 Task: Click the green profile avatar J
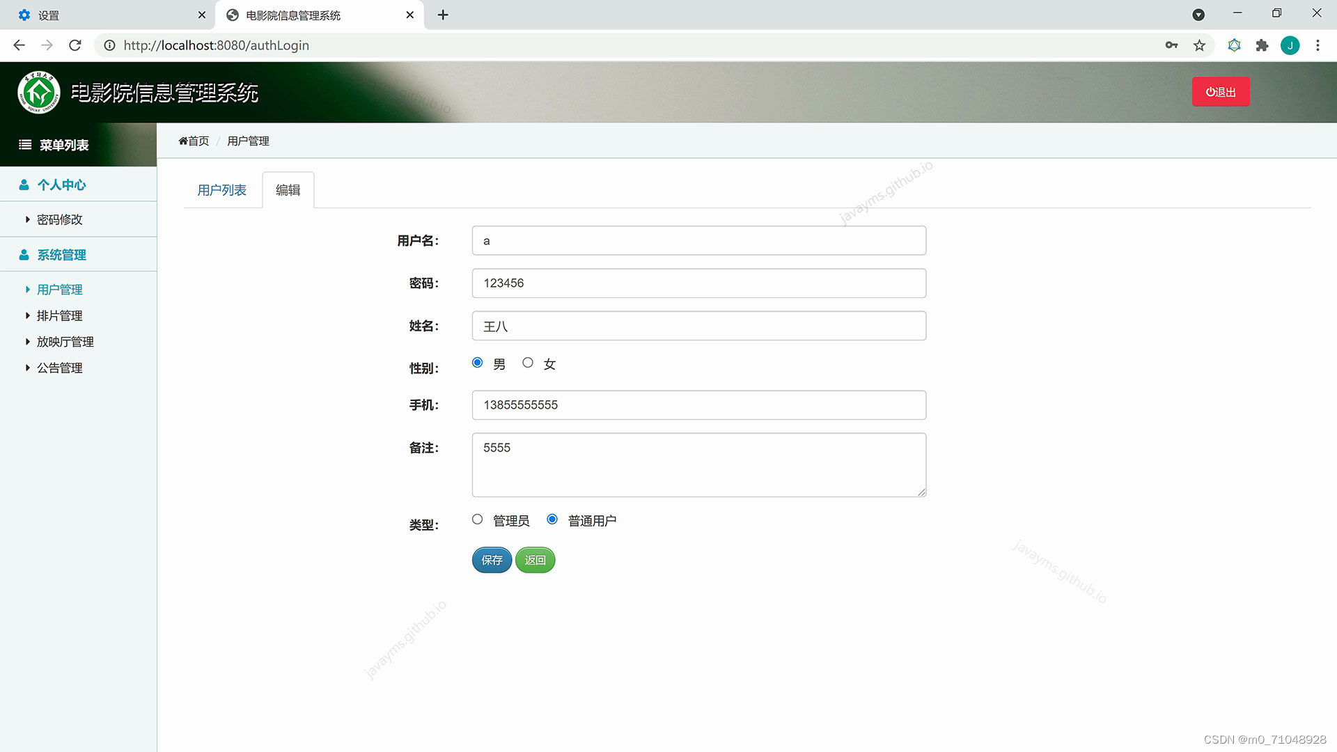[1290, 45]
